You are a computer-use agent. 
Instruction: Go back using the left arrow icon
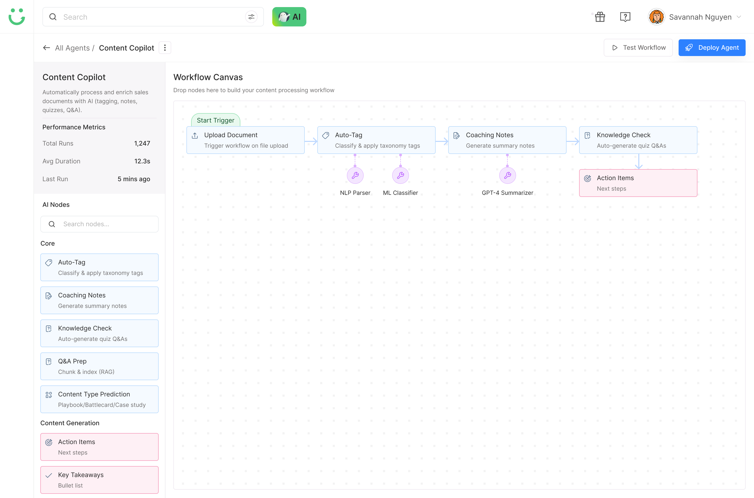click(47, 48)
